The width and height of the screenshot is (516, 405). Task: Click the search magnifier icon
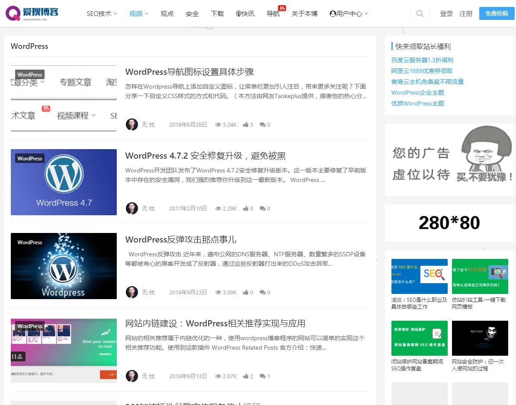(419, 13)
